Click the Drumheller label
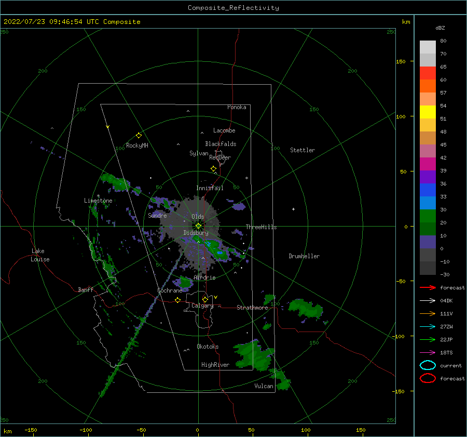This screenshot has width=467, height=437. (x=304, y=256)
